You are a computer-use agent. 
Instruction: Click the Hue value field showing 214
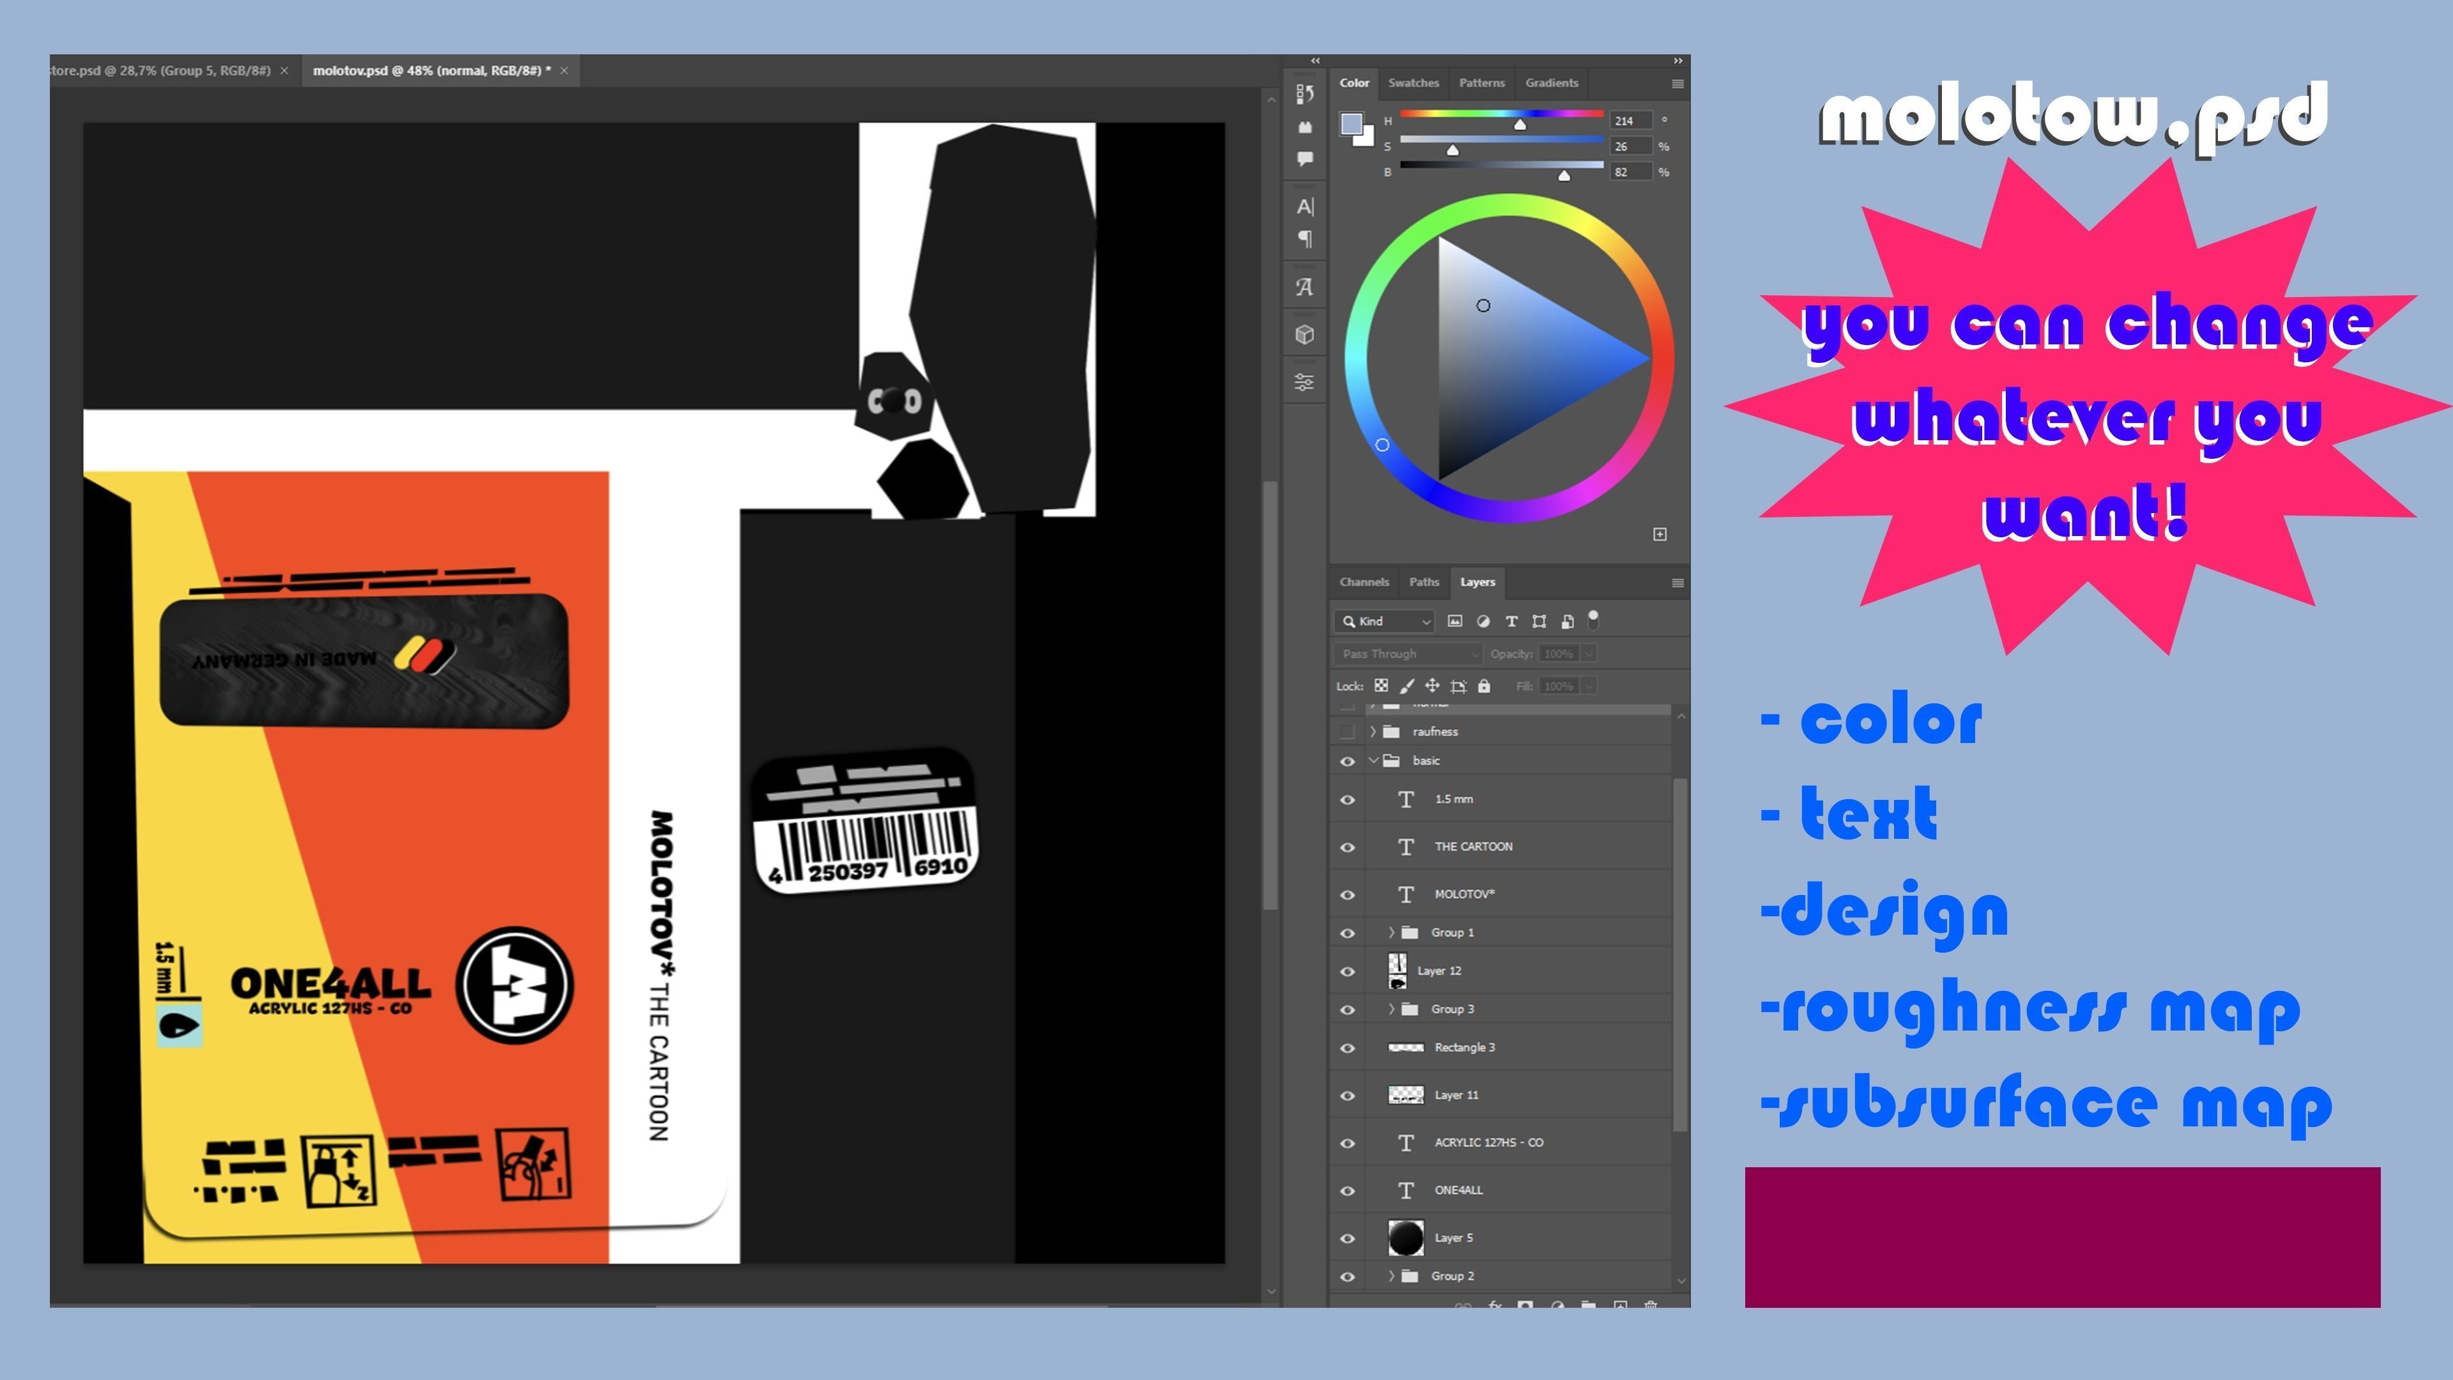tap(1630, 121)
